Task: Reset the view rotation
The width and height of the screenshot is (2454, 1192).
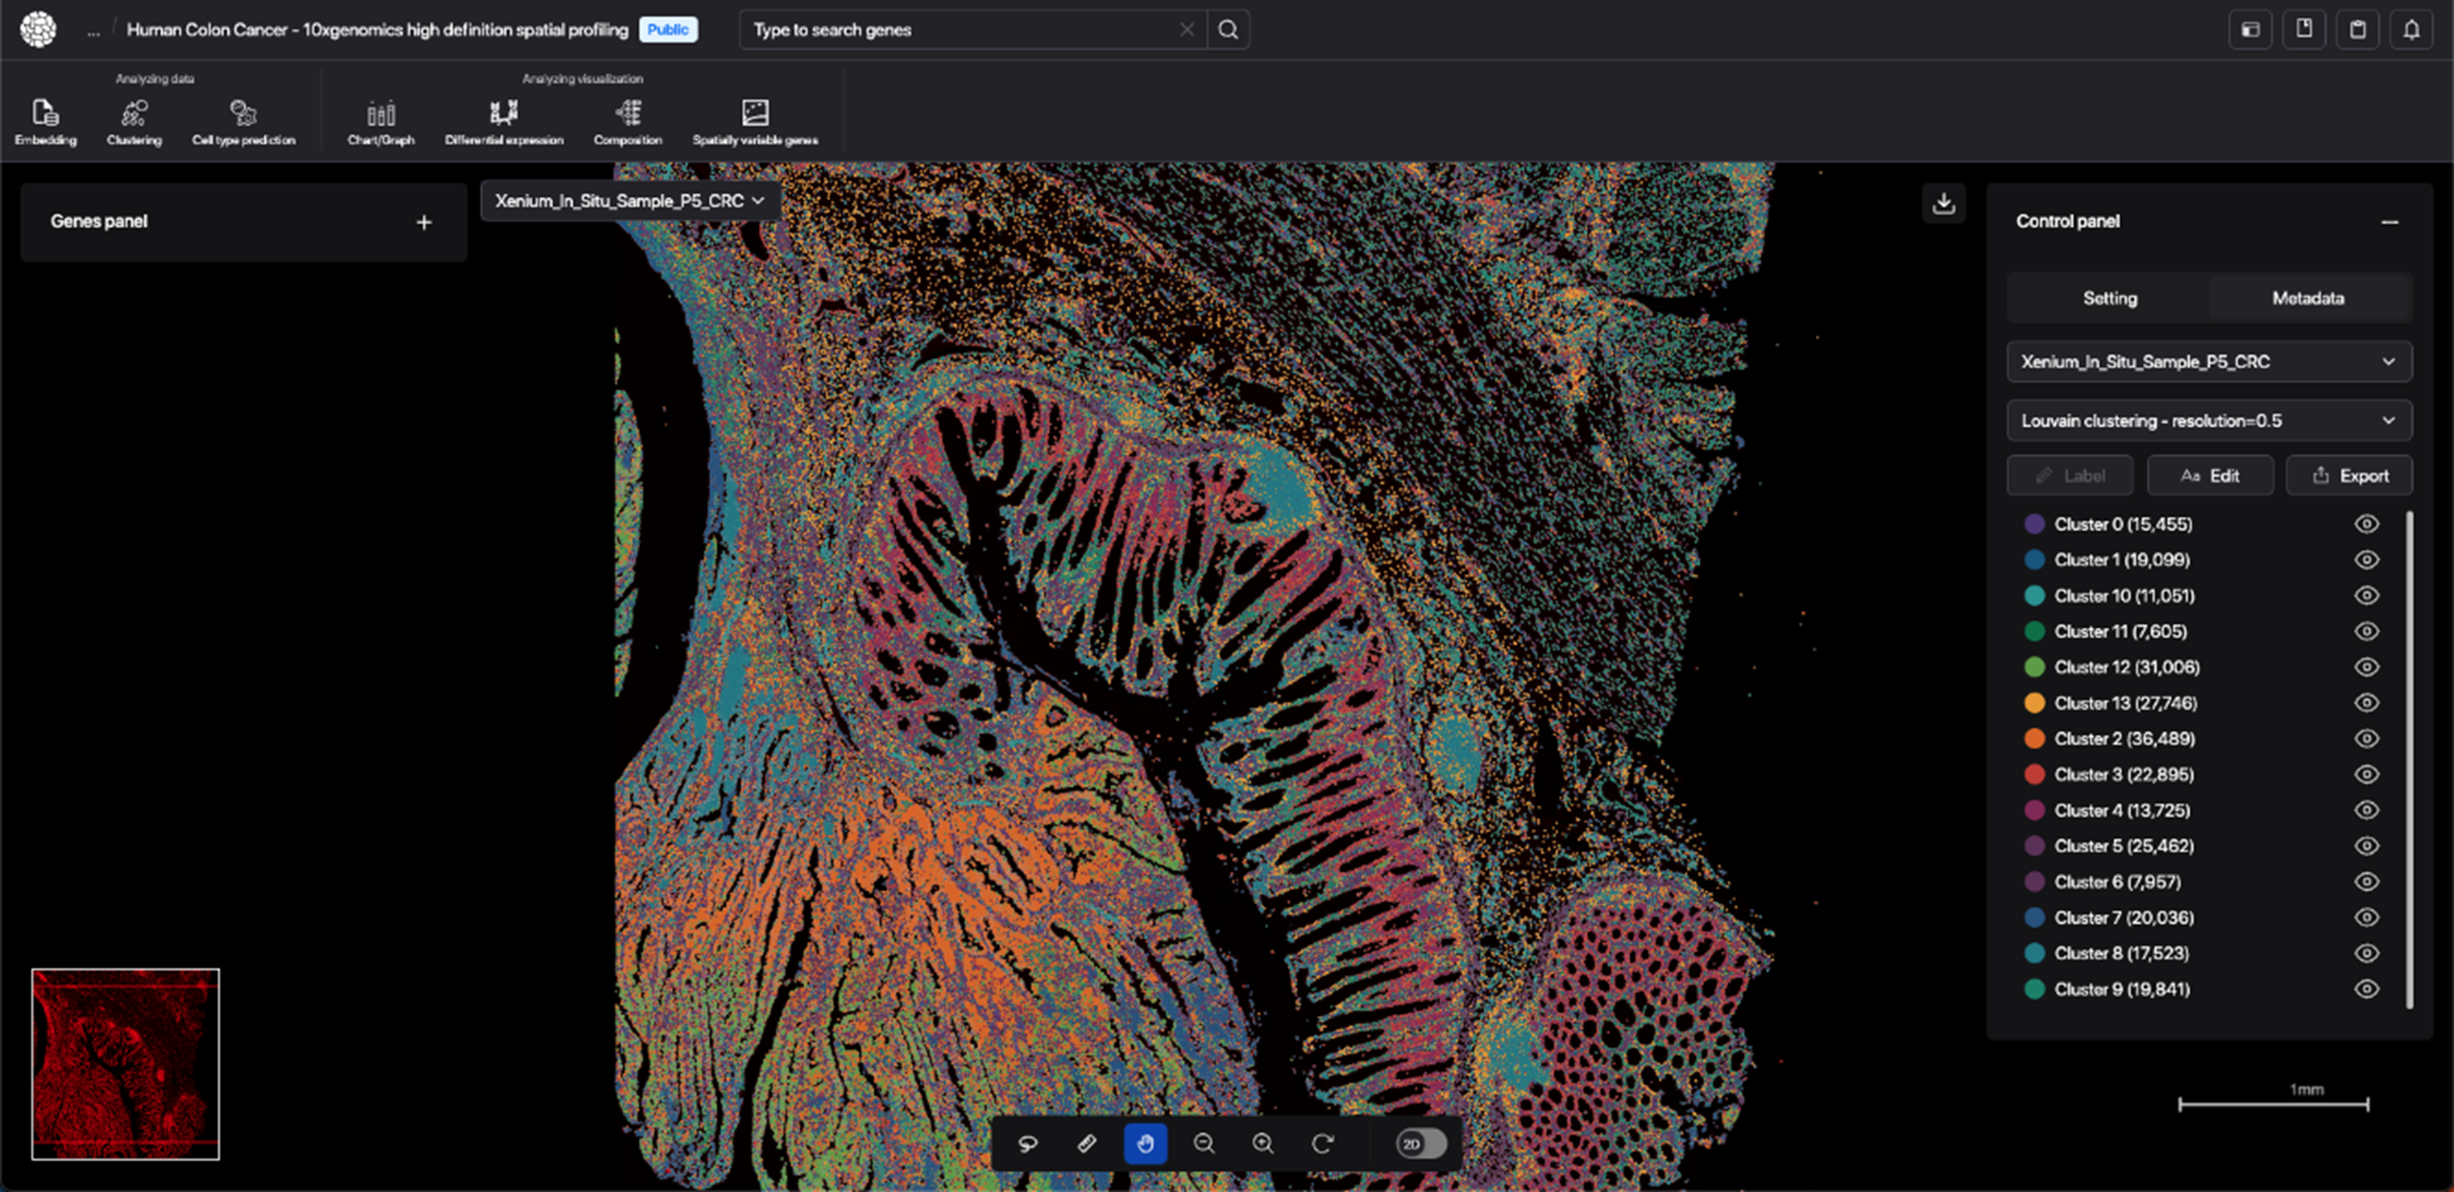Action: coord(1322,1143)
